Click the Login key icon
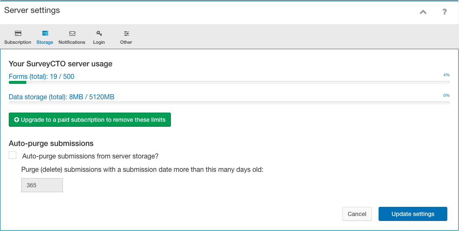Image resolution: width=459 pixels, height=231 pixels. point(99,33)
